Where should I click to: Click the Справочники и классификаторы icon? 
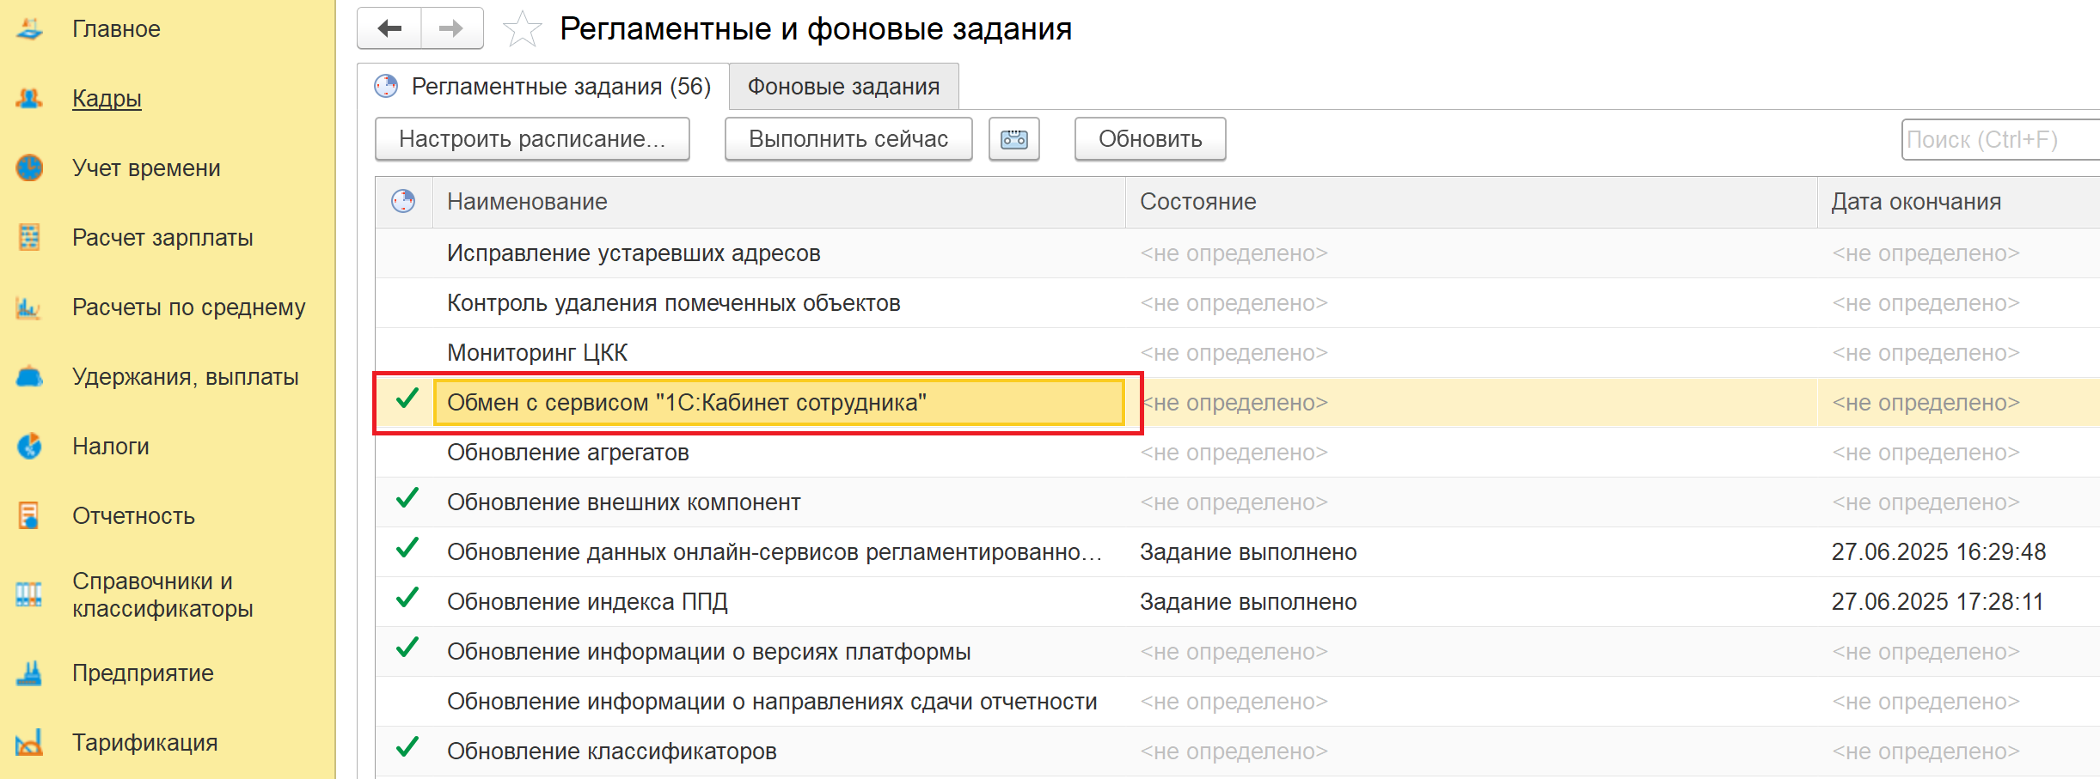29,594
